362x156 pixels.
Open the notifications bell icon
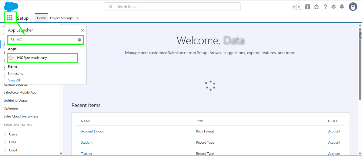click(342, 7)
